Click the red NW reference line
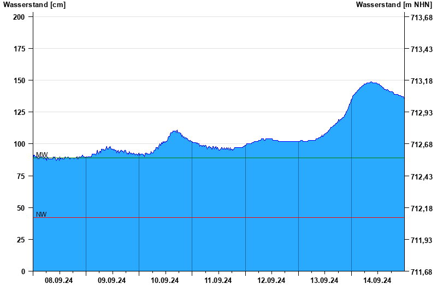The image size is (437, 301). click(219, 217)
